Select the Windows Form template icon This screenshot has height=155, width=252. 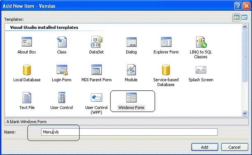click(131, 97)
